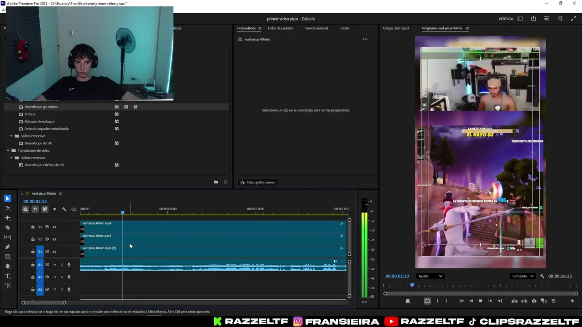Open the Propiedades panel menu

(x=260, y=28)
